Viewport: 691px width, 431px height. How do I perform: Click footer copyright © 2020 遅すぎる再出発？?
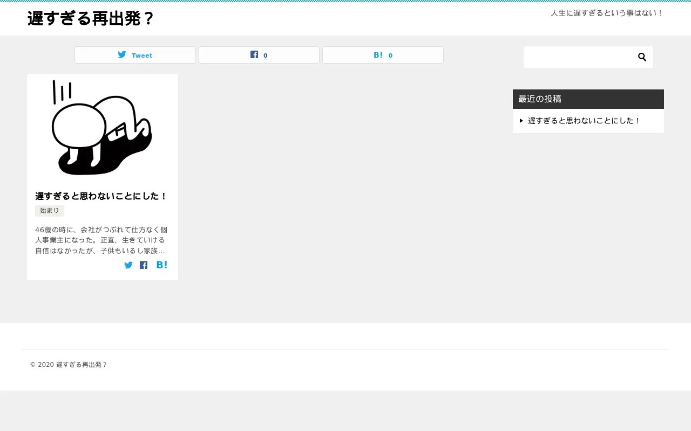(69, 365)
